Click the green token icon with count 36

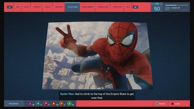[69, 104]
